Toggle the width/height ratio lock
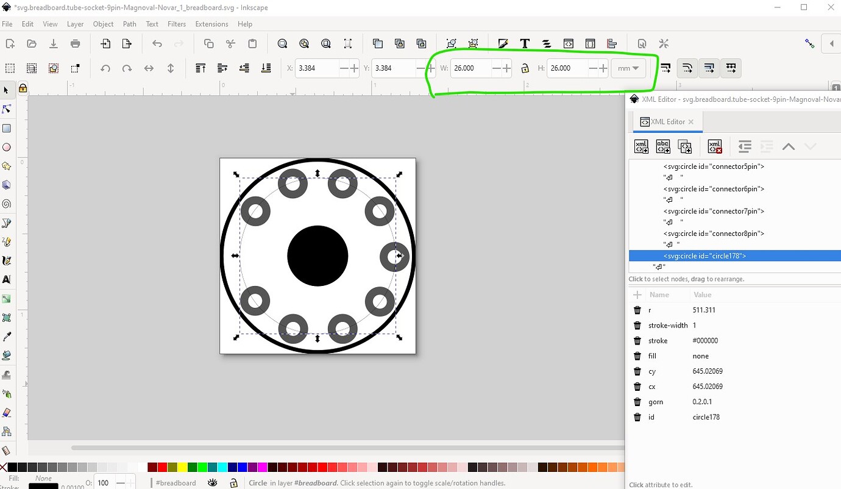 coord(525,69)
